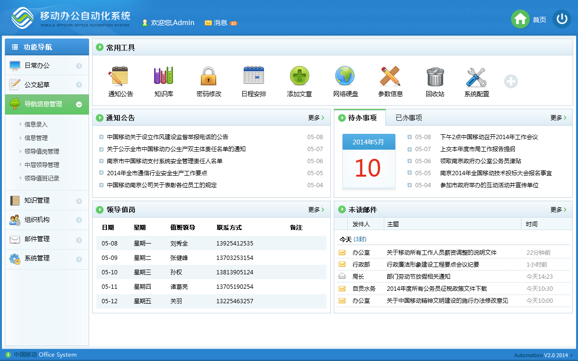This screenshot has height=361, width=578.
Task: Open the 通知公告 notepad tool icon
Action: (118, 77)
